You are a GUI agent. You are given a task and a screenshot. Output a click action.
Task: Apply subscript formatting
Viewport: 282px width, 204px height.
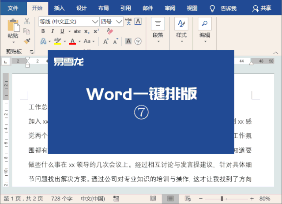pyautogui.click(x=87, y=31)
